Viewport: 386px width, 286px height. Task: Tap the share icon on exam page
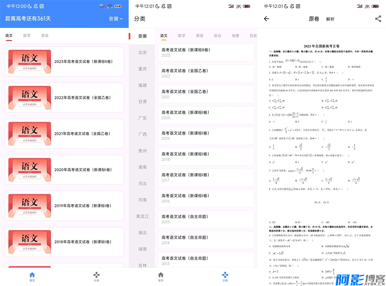coord(378,19)
